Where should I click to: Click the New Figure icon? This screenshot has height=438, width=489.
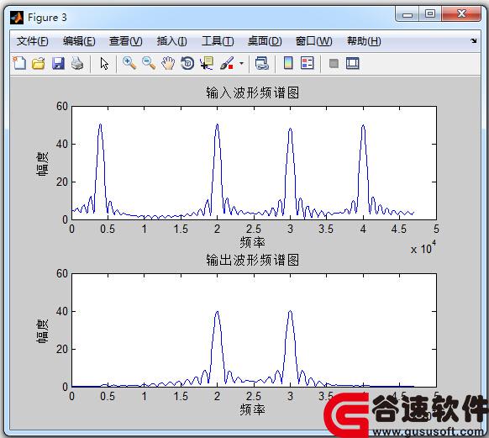pos(19,63)
